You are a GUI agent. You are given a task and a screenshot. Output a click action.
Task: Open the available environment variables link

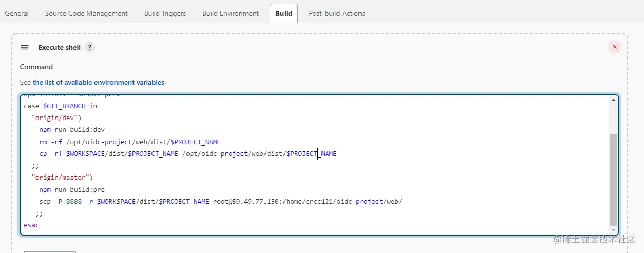coord(99,82)
